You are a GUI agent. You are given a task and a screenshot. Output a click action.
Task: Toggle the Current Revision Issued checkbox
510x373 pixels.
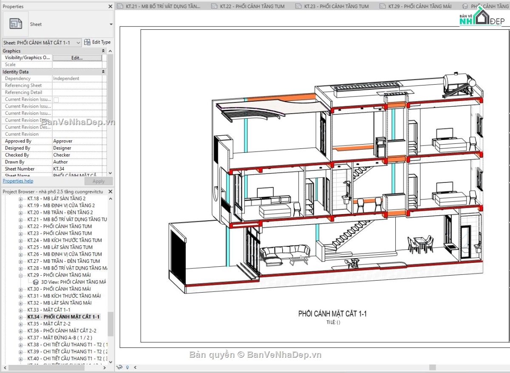pos(56,100)
